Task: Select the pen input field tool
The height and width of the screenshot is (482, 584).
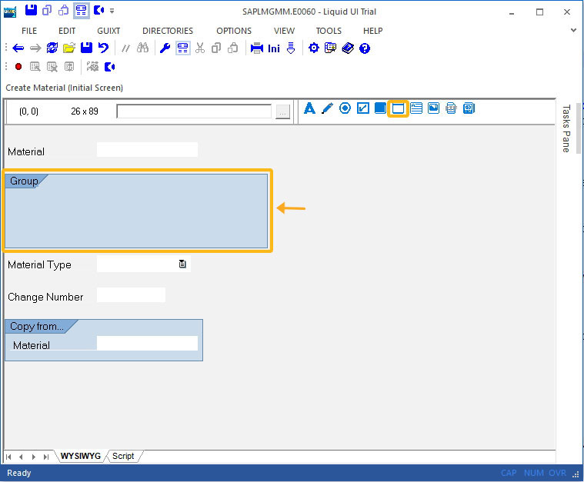Action: (x=327, y=108)
